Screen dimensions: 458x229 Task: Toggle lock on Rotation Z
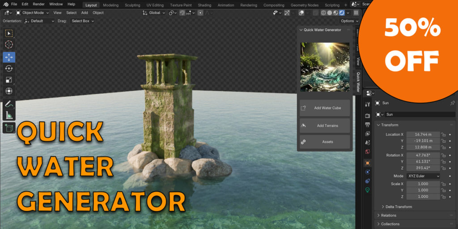click(x=443, y=168)
